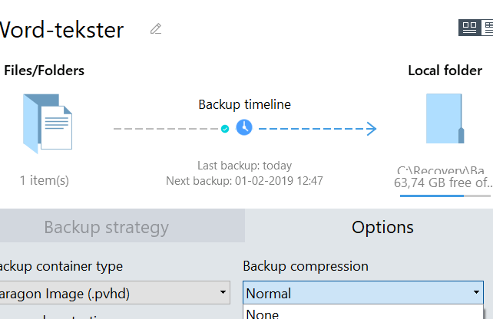Open the Backup strategy tab
The width and height of the screenshot is (493, 319).
point(106,227)
